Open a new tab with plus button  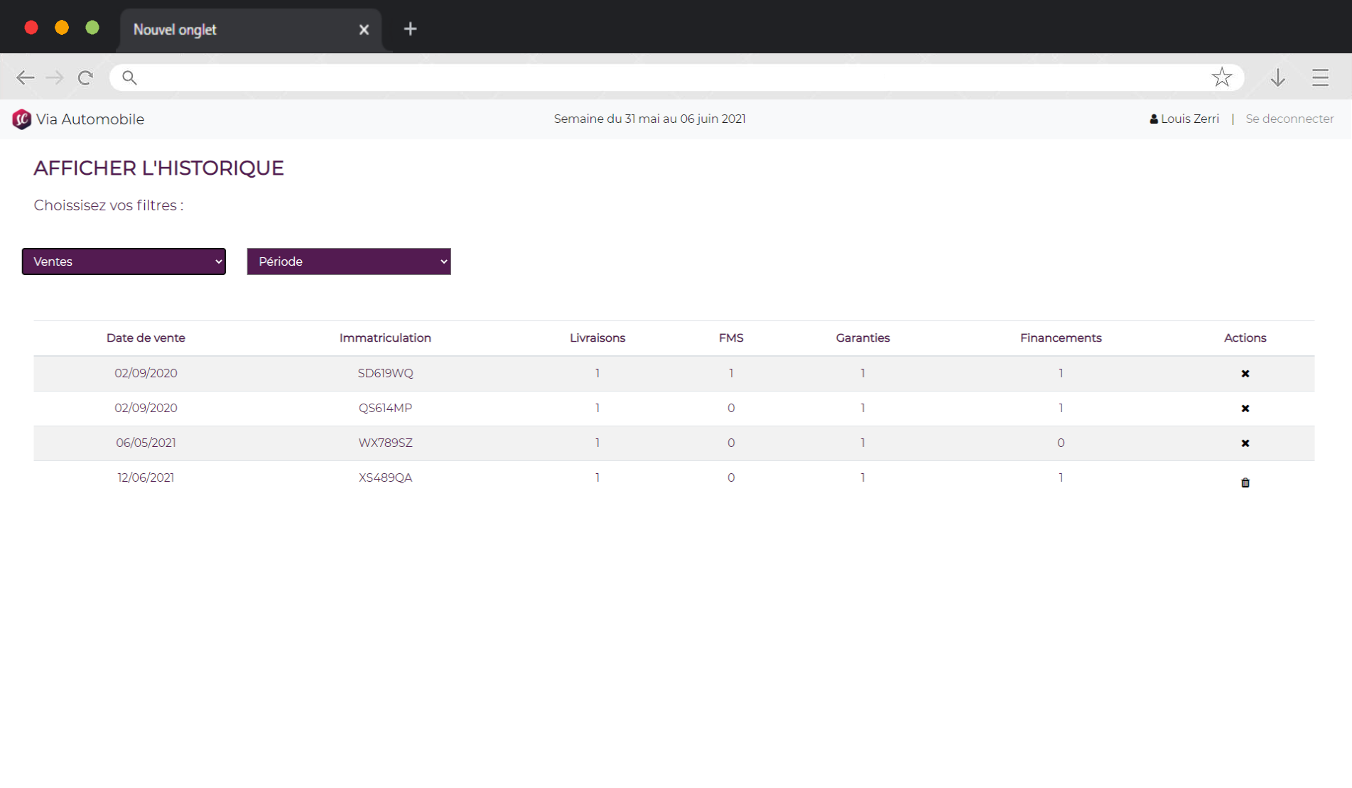click(410, 29)
